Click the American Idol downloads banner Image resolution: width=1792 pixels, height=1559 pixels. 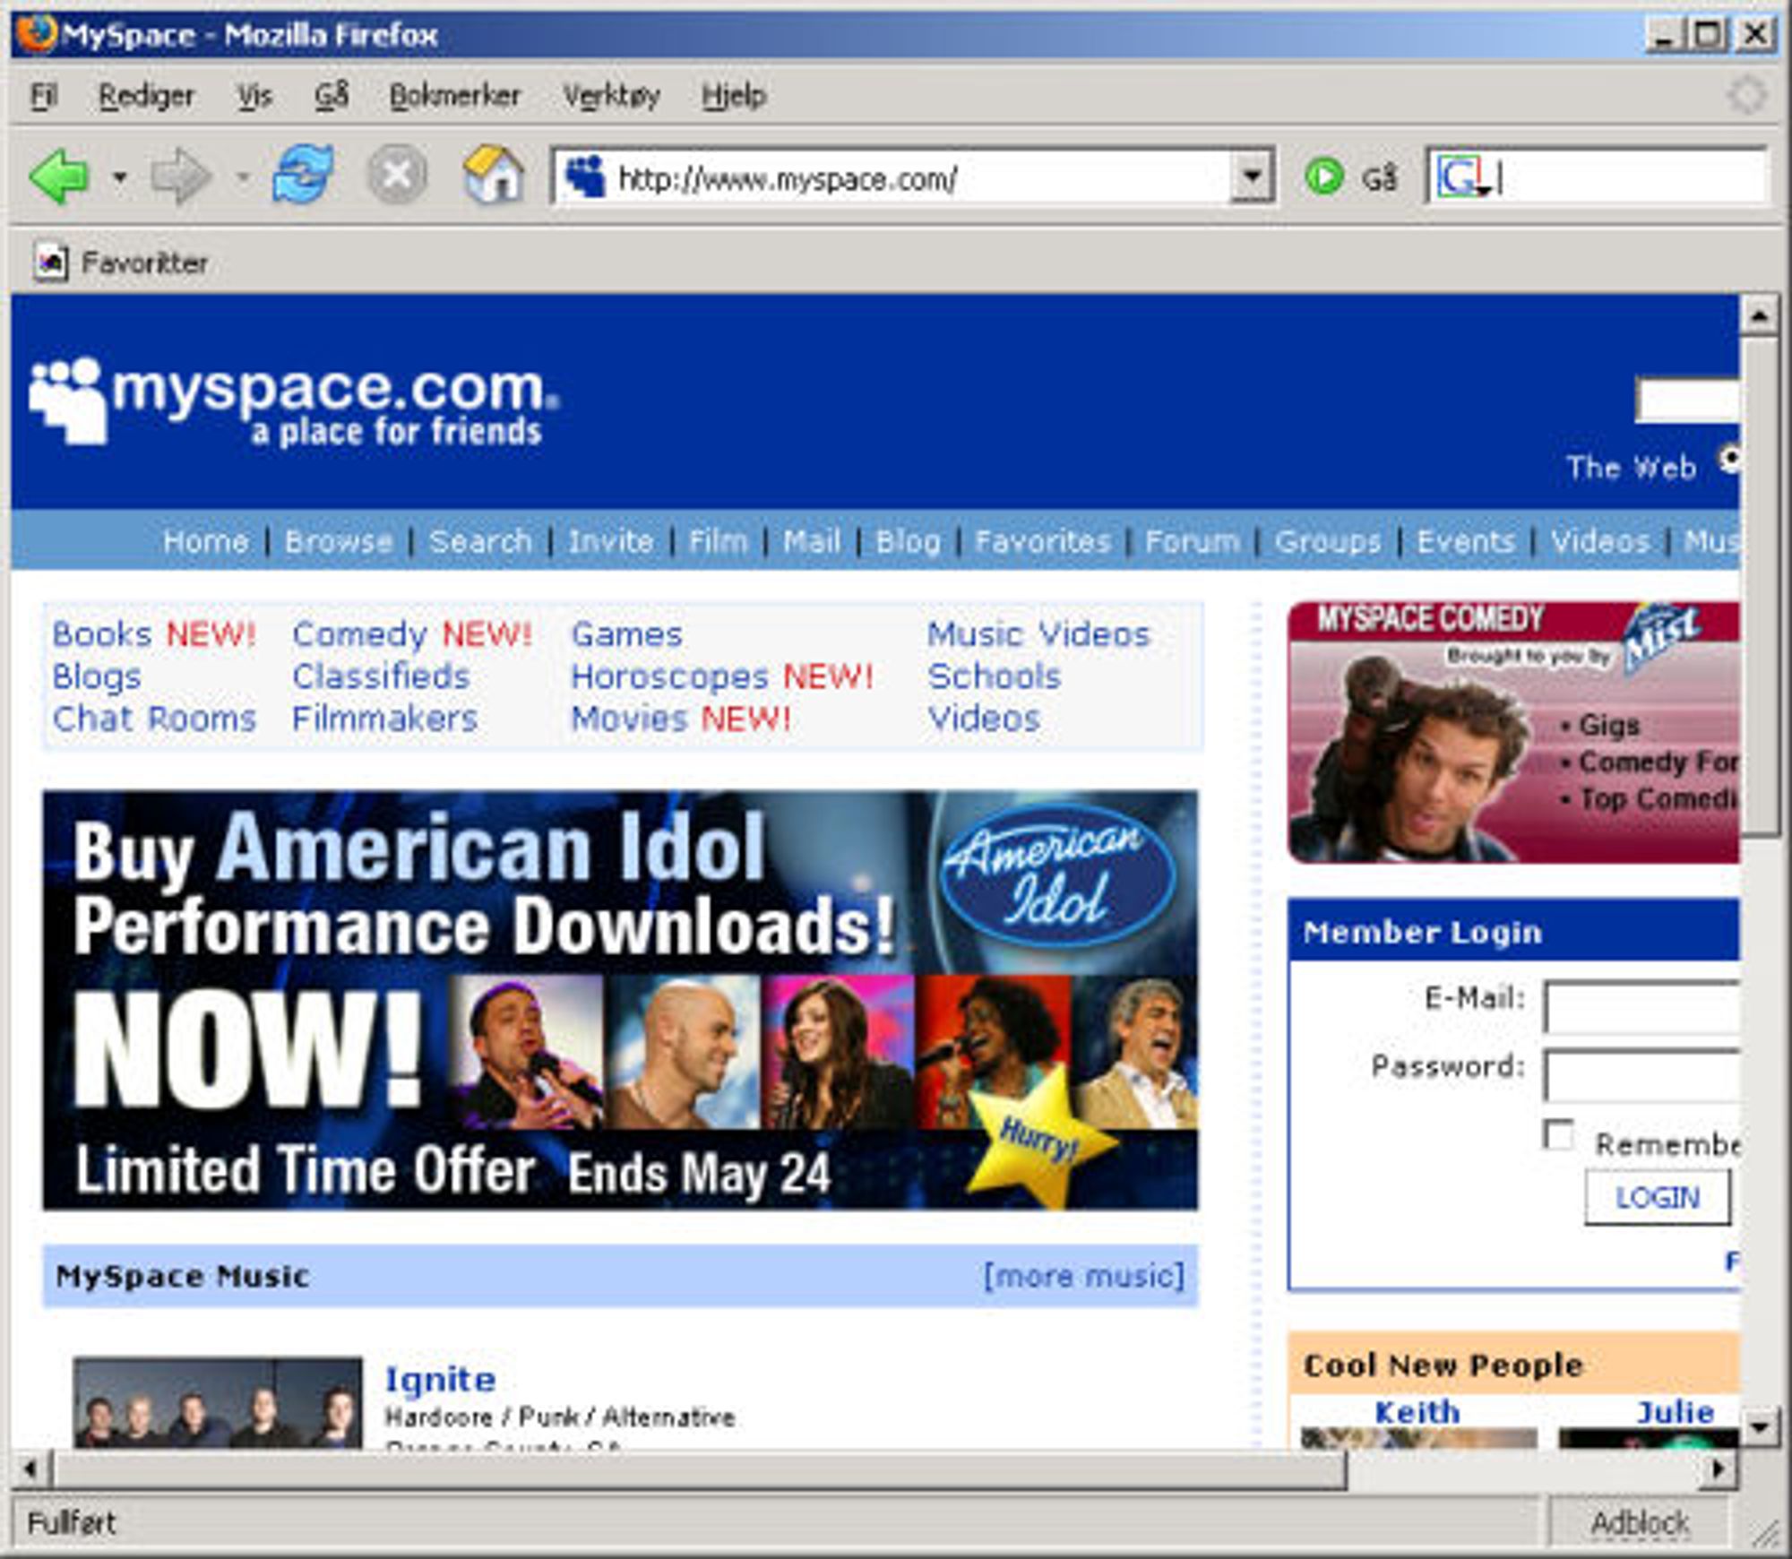[620, 1000]
